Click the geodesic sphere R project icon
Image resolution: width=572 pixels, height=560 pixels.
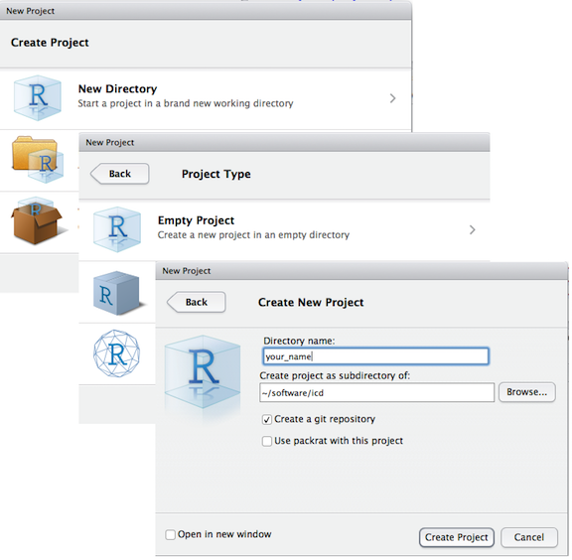pyautogui.click(x=117, y=353)
